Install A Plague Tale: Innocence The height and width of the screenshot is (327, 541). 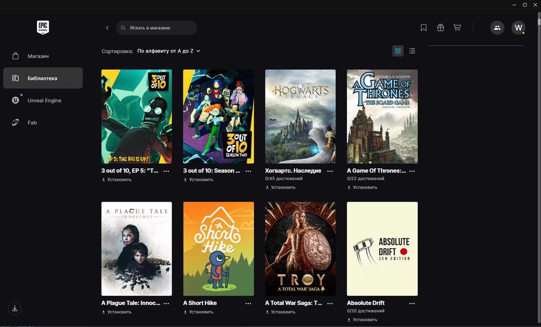coord(117,312)
